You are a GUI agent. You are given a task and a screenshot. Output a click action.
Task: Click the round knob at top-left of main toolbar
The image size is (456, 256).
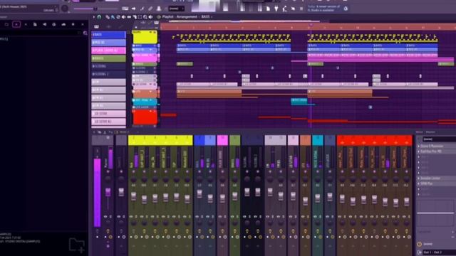point(65,9)
